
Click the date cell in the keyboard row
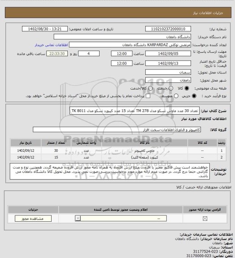(x=26, y=158)
